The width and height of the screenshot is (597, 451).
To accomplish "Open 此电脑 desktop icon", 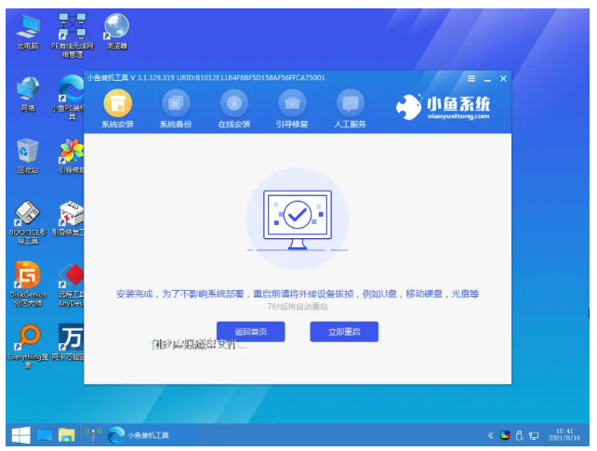I will point(28,32).
